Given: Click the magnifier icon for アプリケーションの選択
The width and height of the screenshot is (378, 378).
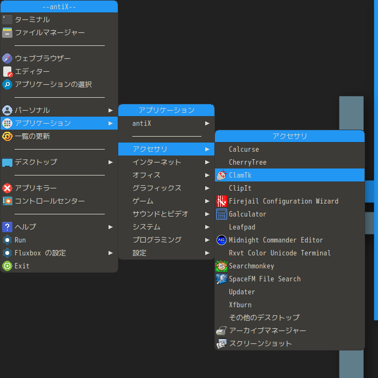Looking at the screenshot, I should tap(7, 84).
